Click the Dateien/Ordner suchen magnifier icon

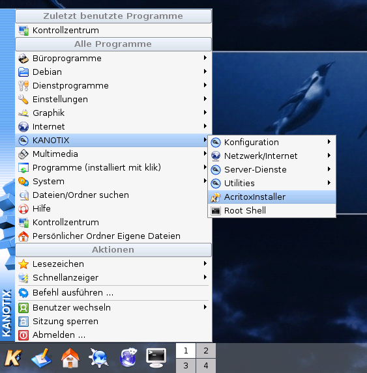(x=23, y=195)
